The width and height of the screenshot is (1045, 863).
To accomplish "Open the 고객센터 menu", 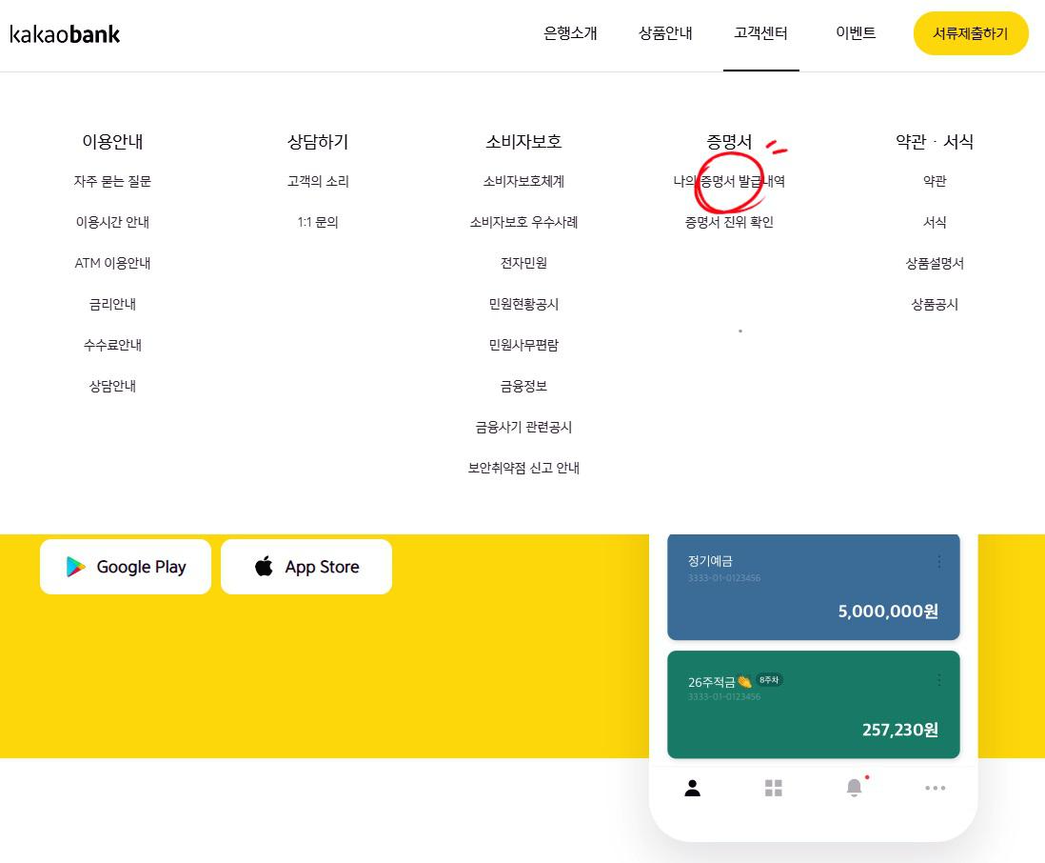I will [x=760, y=33].
